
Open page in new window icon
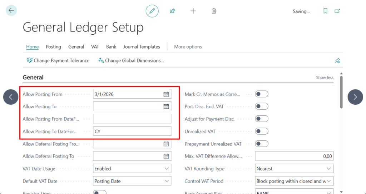click(337, 11)
